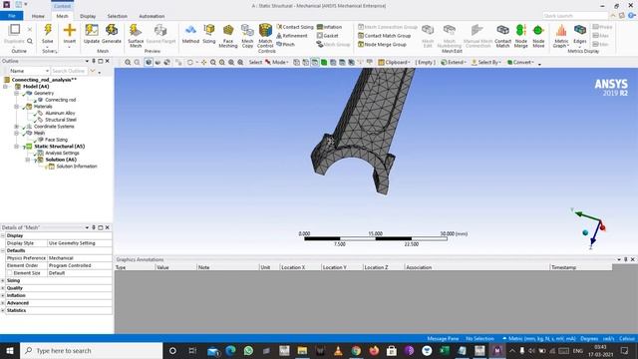
Task: Click the Contact Match Group button
Action: [x=385, y=36]
